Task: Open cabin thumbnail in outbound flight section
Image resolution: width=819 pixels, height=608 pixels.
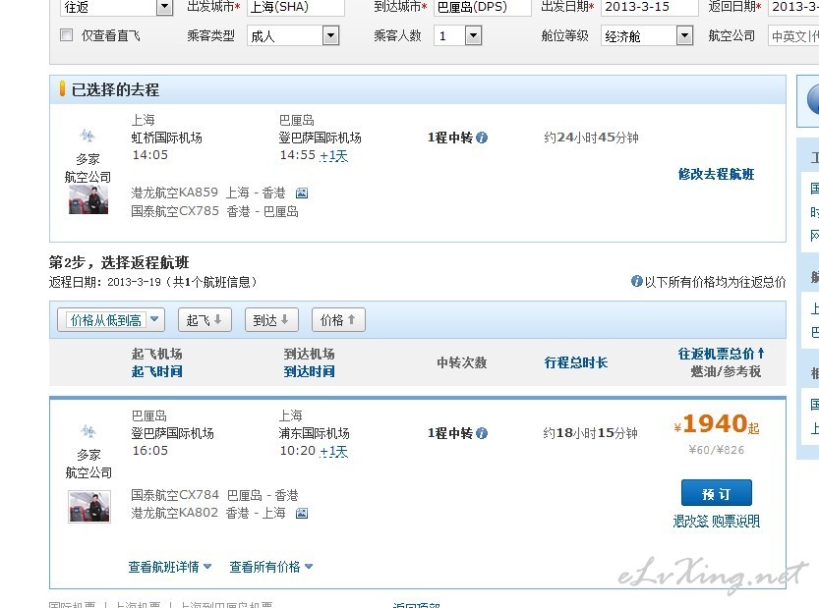Action: [88, 199]
